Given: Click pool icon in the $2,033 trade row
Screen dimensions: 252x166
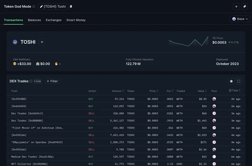Looking at the screenshot, I should (x=214, y=135).
